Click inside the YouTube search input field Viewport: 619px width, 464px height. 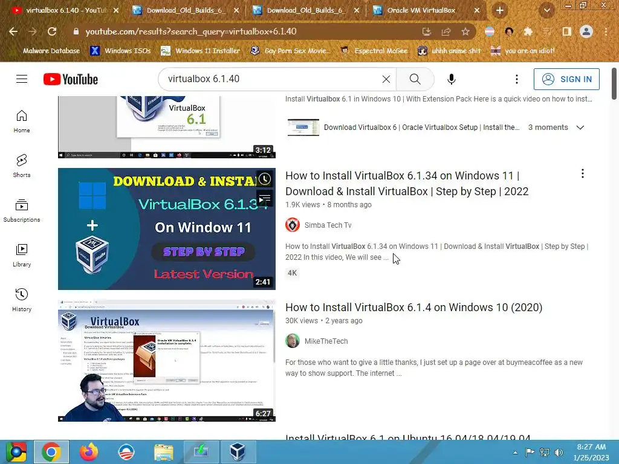point(273,79)
